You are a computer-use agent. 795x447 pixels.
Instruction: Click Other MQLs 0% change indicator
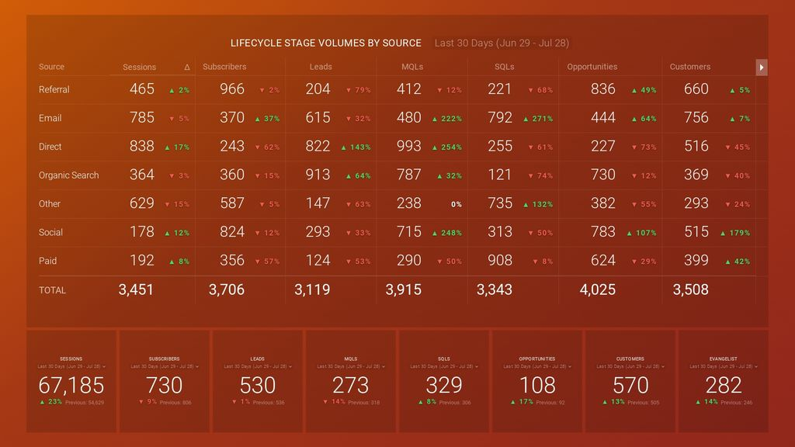tap(457, 204)
